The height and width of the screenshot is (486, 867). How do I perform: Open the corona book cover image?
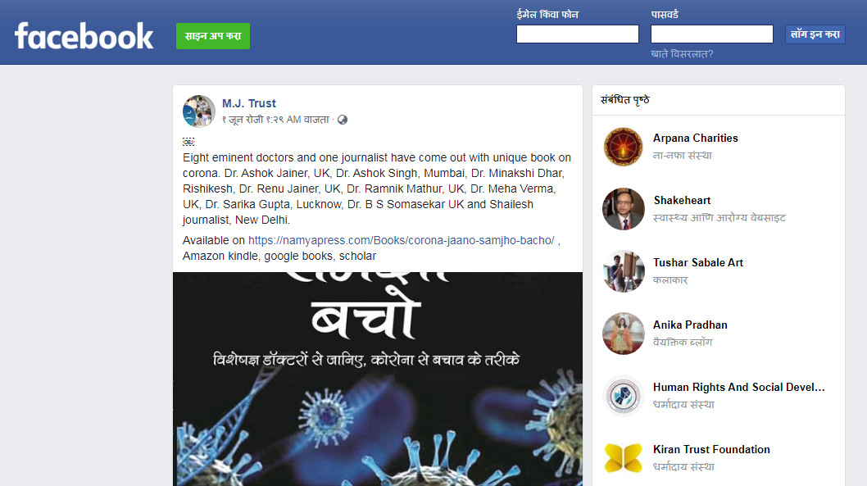[378, 379]
